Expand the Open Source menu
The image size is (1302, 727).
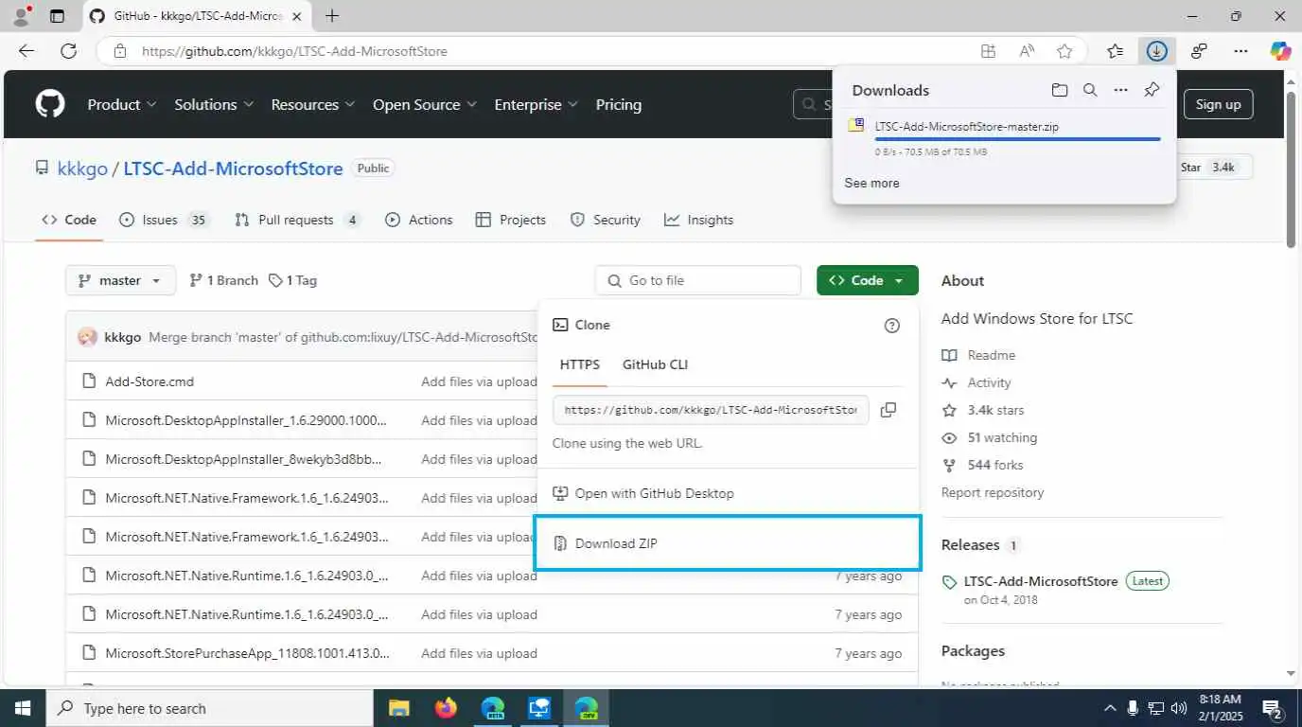(x=425, y=104)
